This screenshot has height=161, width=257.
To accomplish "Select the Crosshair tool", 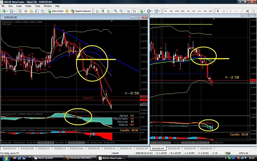I will click(224, 11).
